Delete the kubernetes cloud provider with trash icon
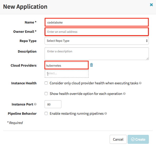 click(x=91, y=65)
